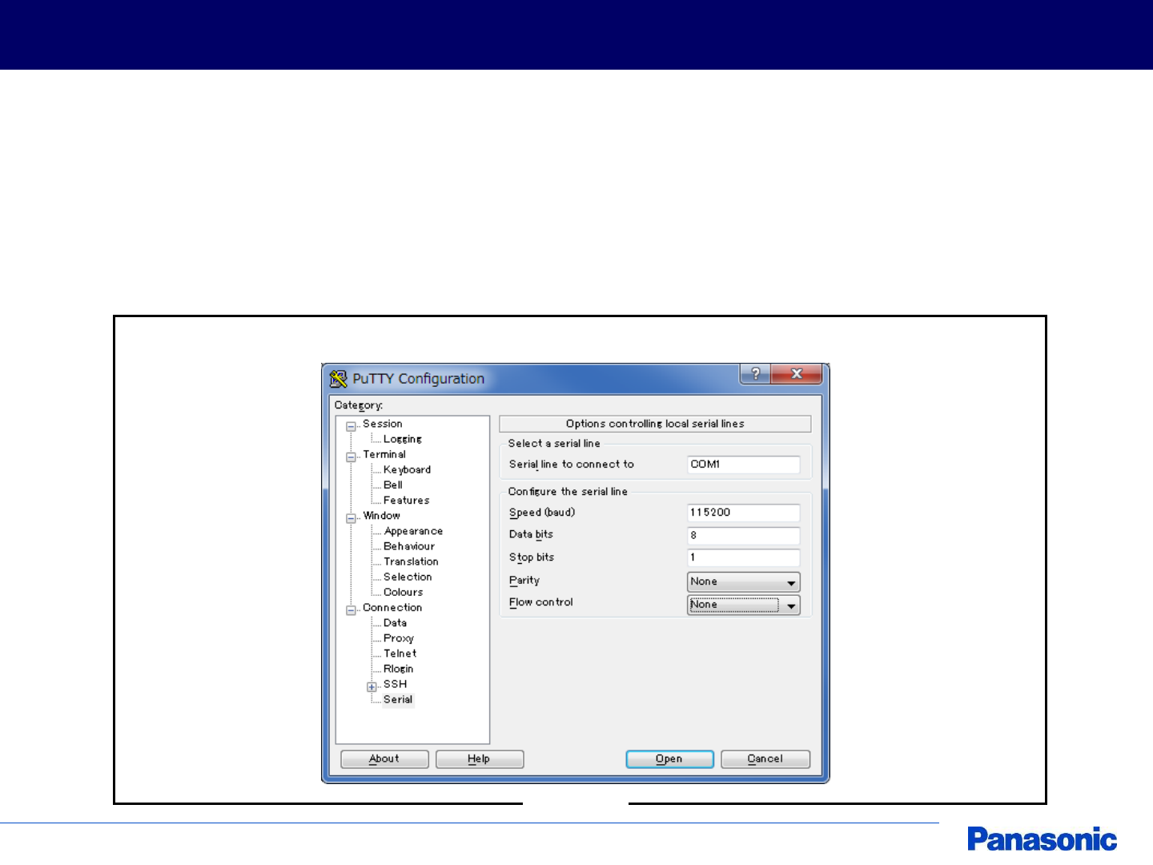Close the PuTTY Configuration window
This screenshot has width=1153, height=865.
pos(796,374)
